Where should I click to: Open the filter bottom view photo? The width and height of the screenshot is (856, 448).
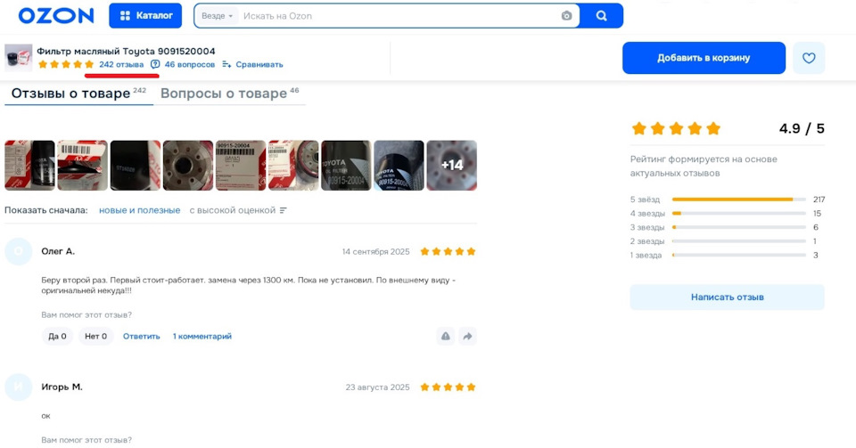pyautogui.click(x=188, y=165)
